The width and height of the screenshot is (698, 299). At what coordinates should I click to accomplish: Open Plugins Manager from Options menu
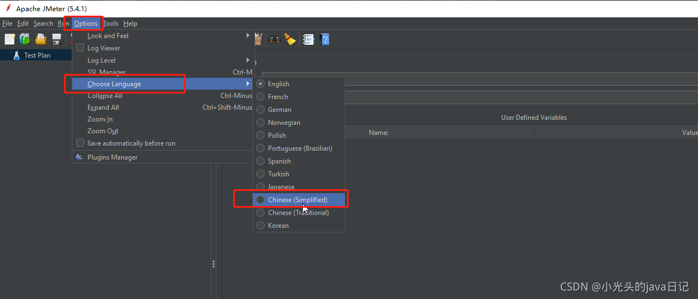pos(163,157)
